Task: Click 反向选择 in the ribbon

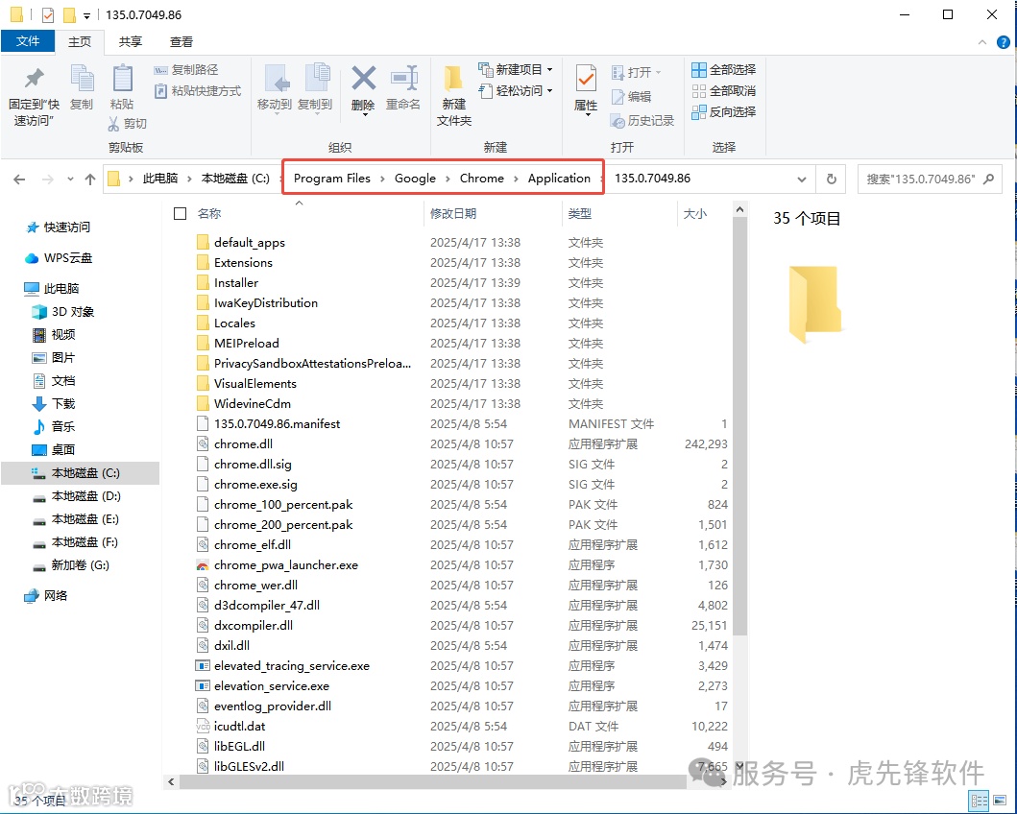Action: 724,112
